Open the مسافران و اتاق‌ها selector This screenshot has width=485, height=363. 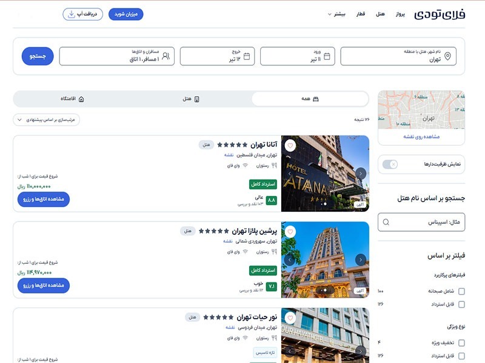click(117, 56)
